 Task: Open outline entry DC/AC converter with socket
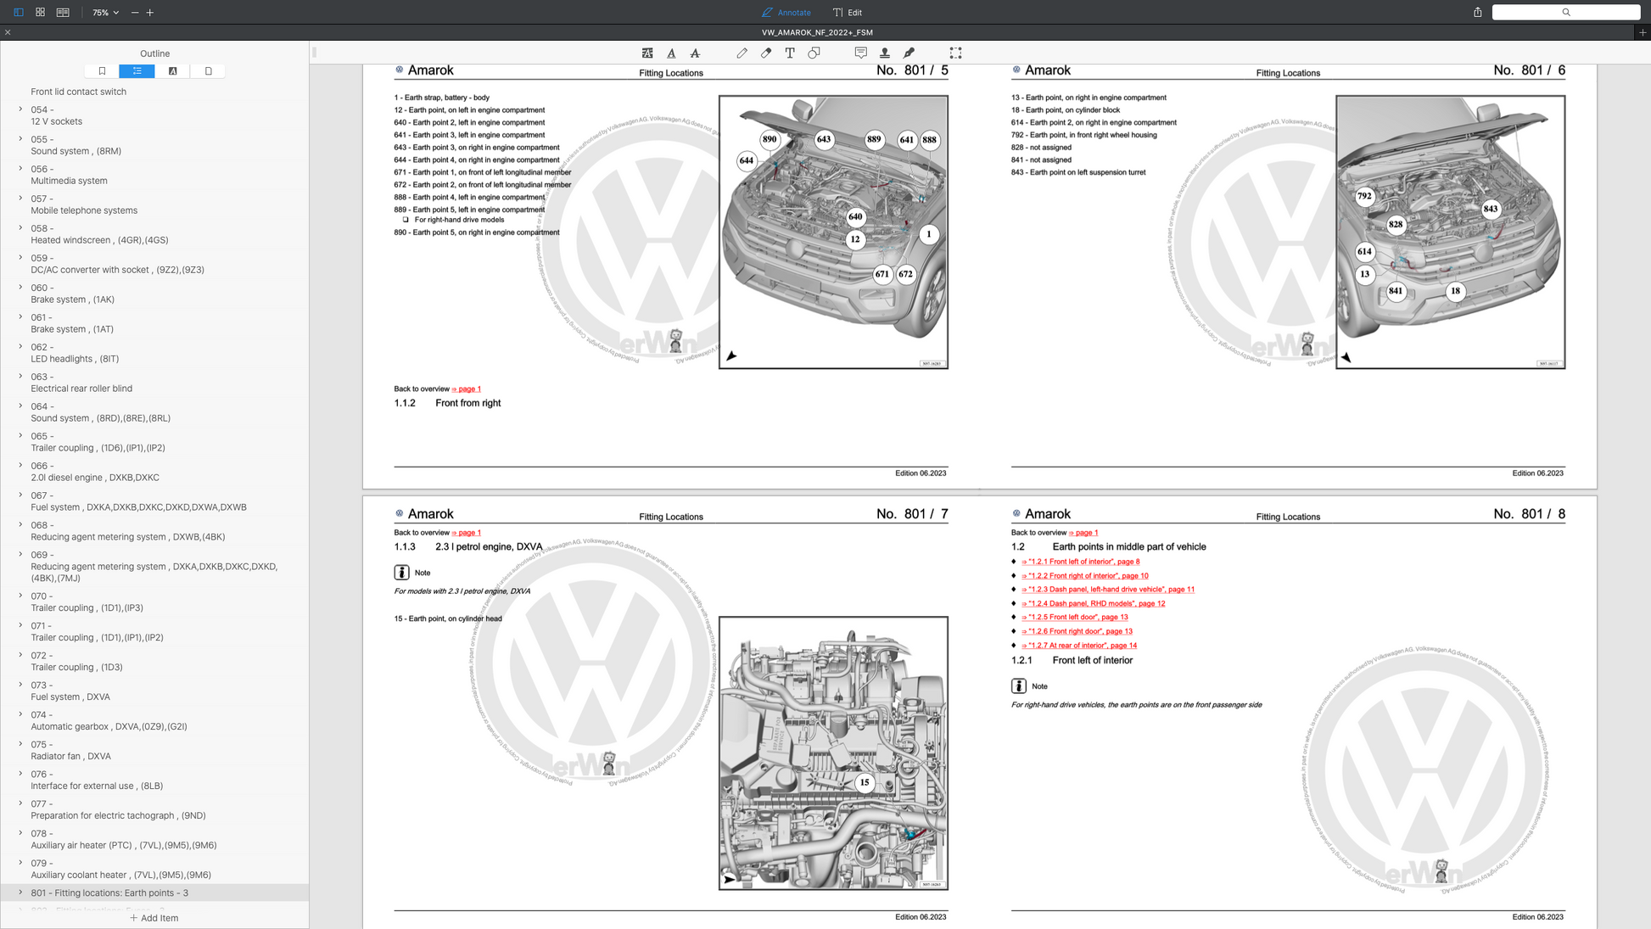[x=117, y=270]
